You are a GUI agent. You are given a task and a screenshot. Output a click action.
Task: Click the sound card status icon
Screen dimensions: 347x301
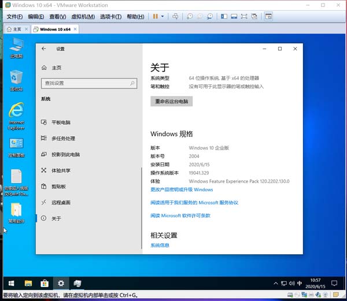pyautogui.click(x=319, y=295)
